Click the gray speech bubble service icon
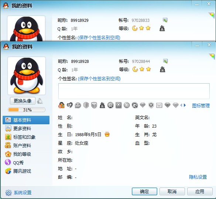The height and width of the screenshot is (199, 216). pyautogui.click(x=78, y=105)
